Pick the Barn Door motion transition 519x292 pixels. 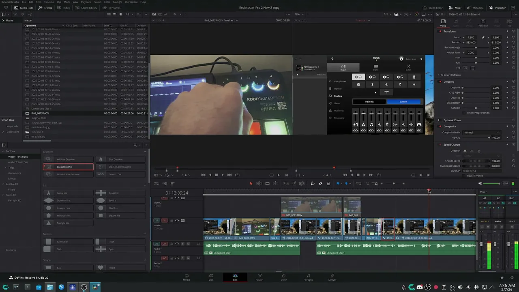[x=68, y=242]
